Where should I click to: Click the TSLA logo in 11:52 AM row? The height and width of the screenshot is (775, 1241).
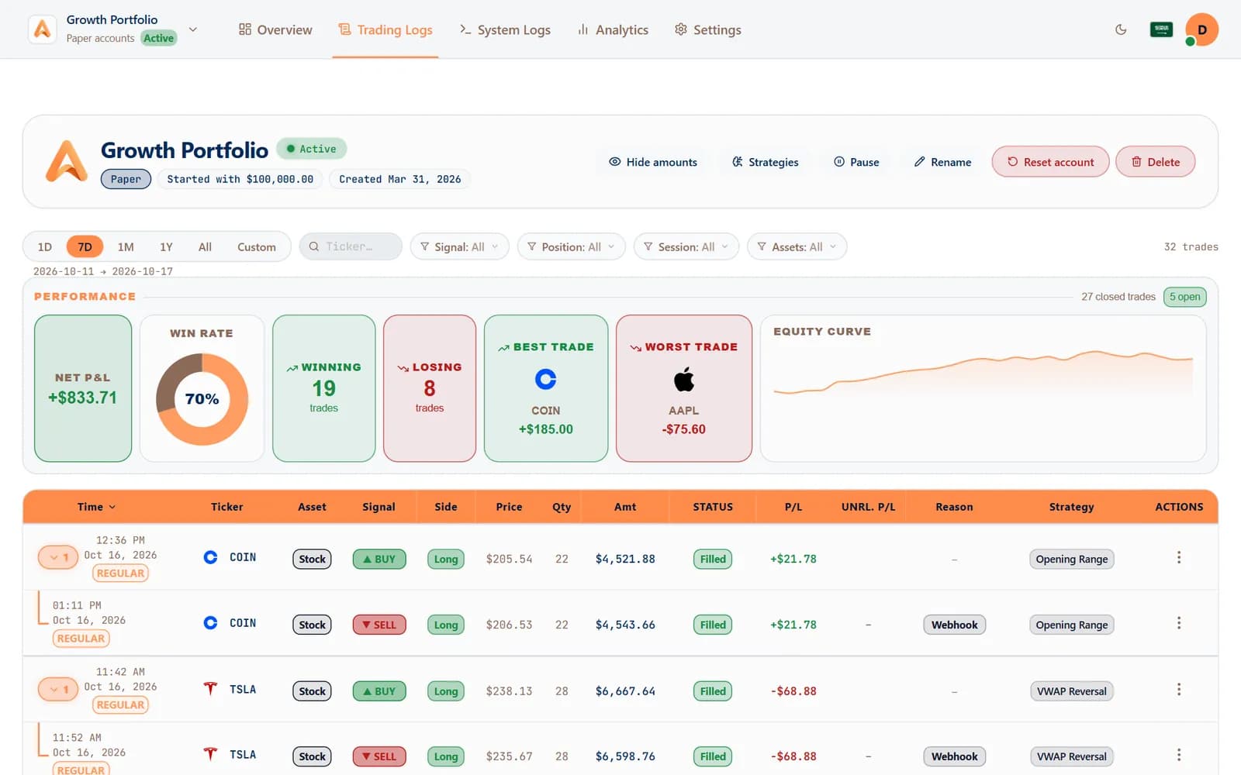point(210,754)
